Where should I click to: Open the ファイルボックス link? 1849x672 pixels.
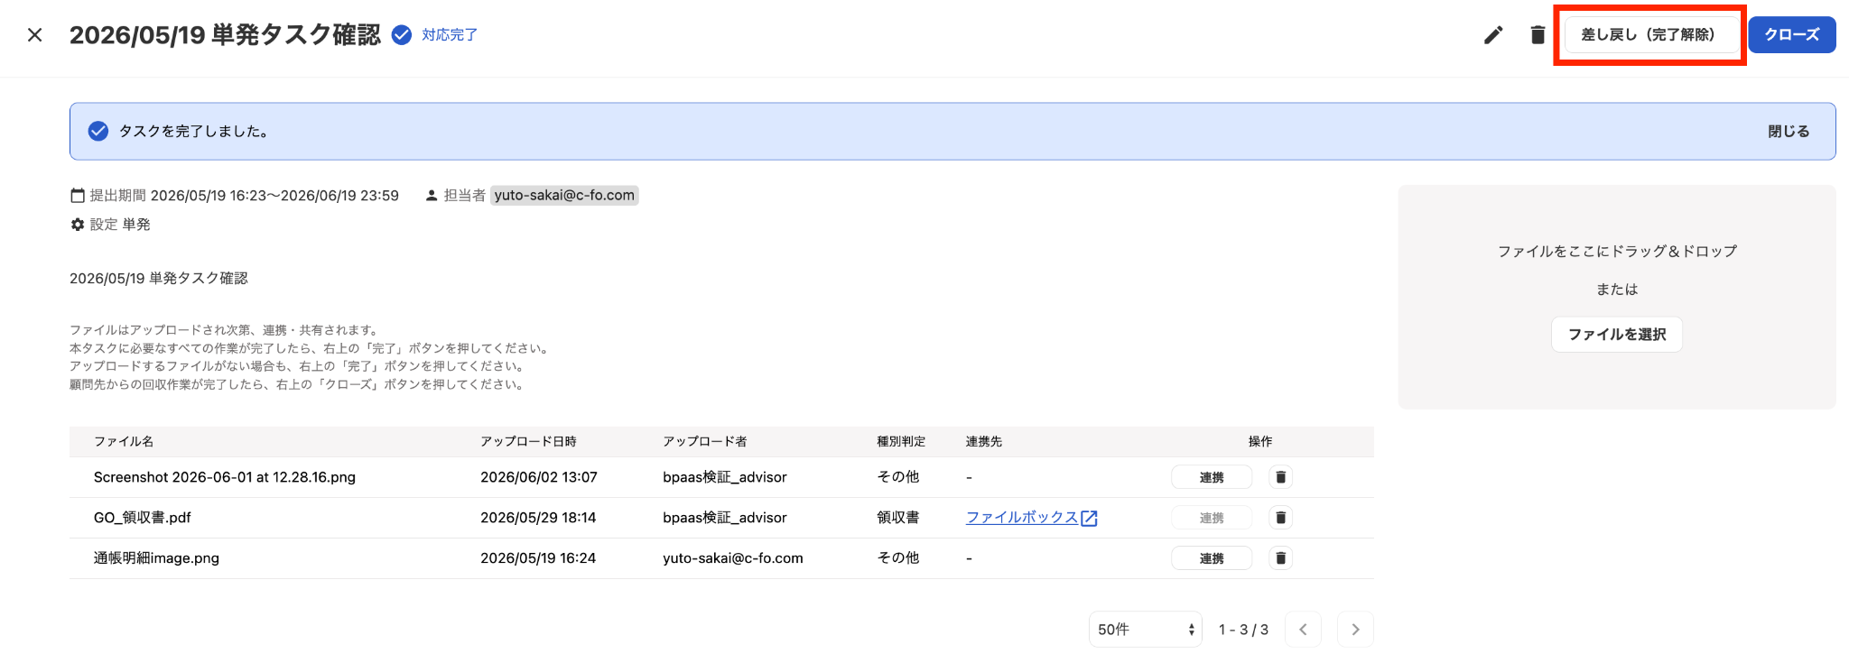coord(1022,518)
